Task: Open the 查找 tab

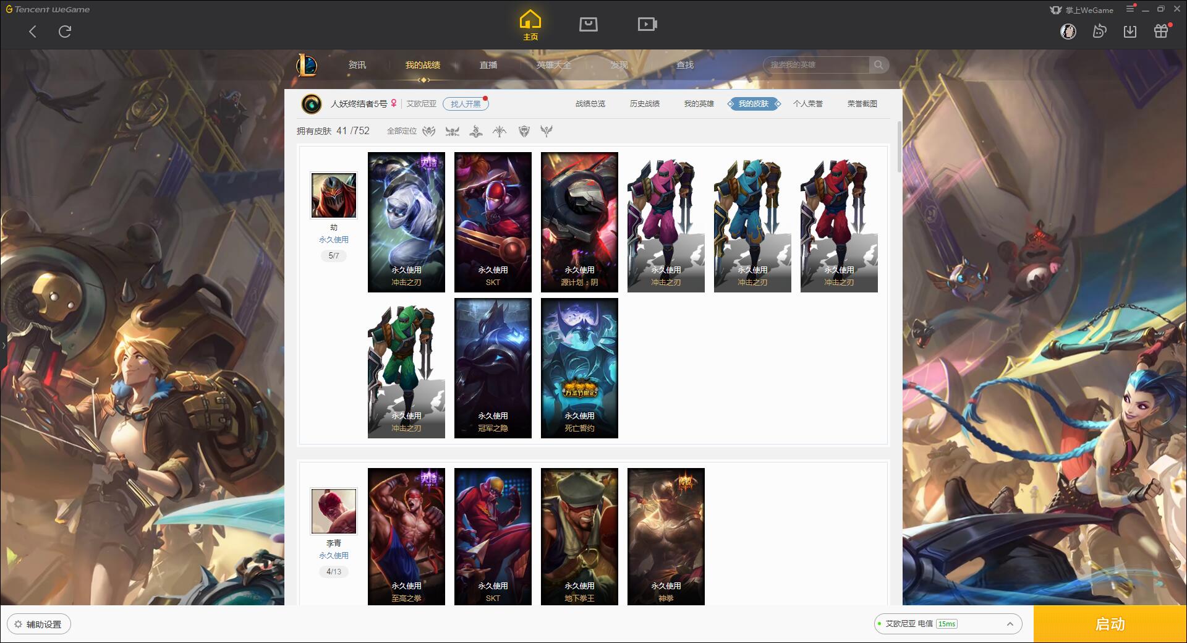Action: coord(685,65)
